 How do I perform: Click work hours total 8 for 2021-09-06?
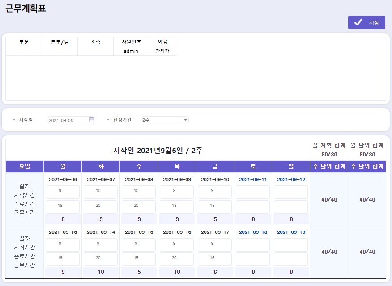point(63,219)
